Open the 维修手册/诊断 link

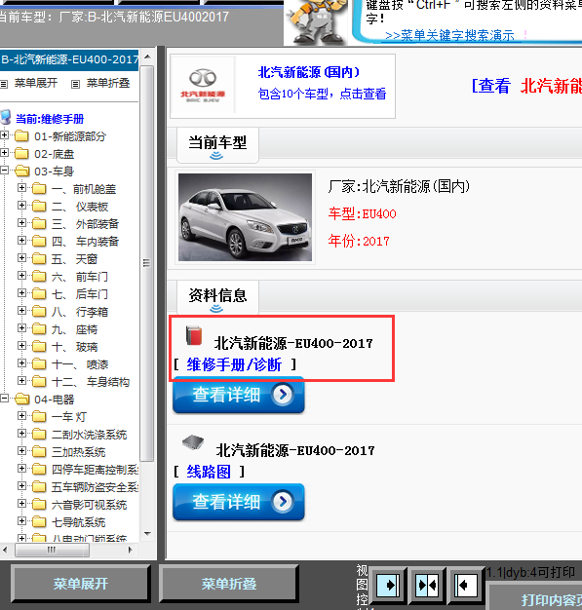tap(234, 364)
